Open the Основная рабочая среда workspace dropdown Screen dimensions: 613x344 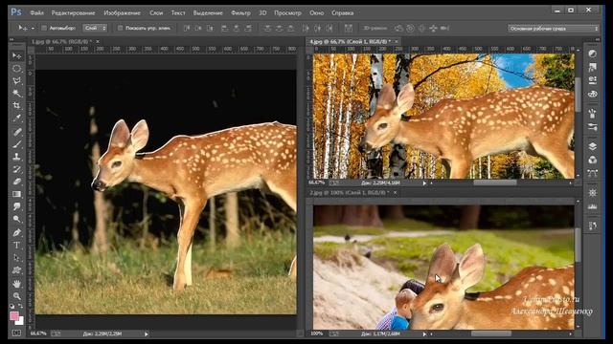click(554, 29)
